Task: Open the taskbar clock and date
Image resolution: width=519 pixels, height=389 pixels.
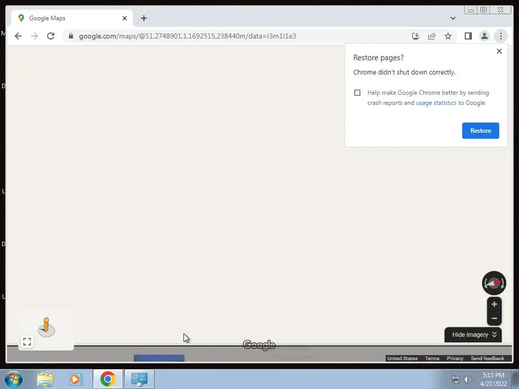Action: (493, 379)
